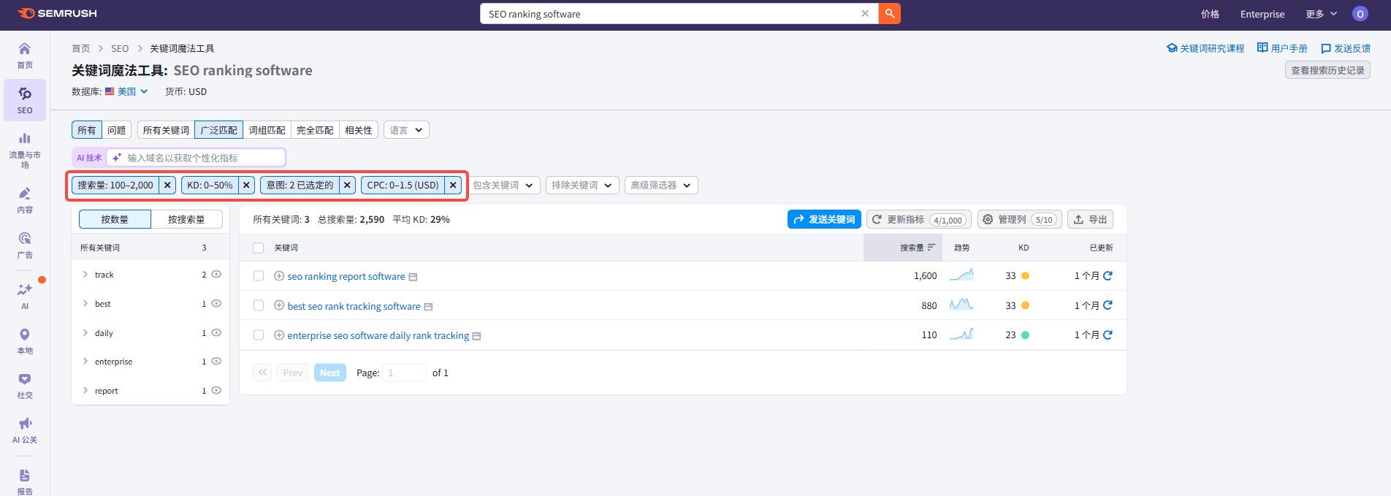Toggle eye icon for best group
This screenshot has width=1391, height=496.
[216, 304]
